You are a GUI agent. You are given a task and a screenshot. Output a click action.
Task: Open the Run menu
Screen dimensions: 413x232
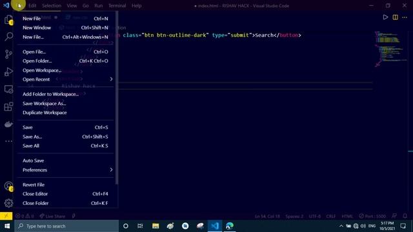[99, 6]
